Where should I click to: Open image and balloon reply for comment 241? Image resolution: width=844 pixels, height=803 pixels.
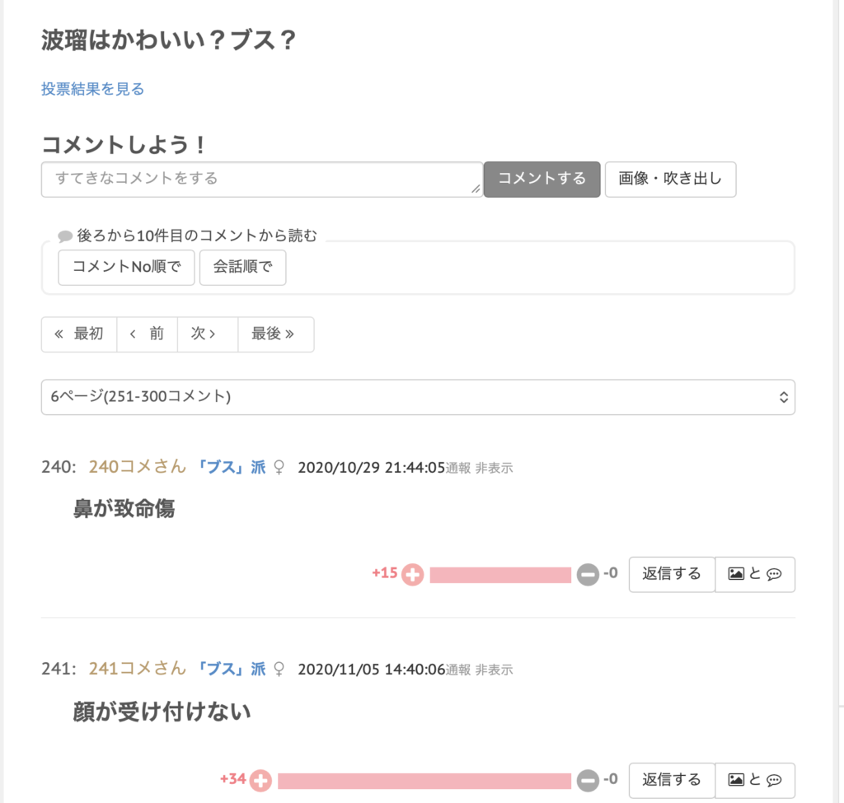click(x=755, y=779)
